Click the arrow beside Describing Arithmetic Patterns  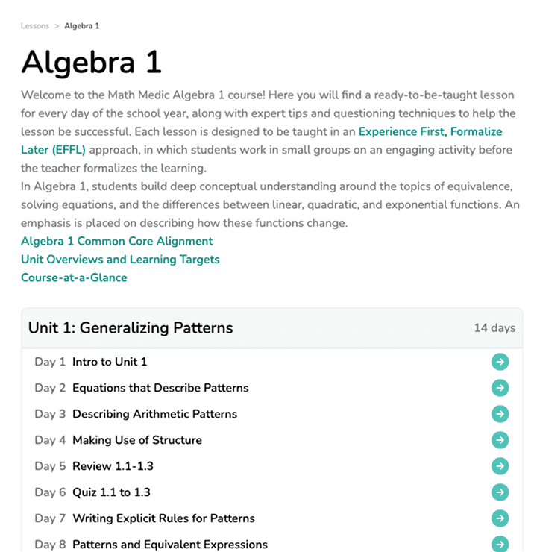[500, 414]
